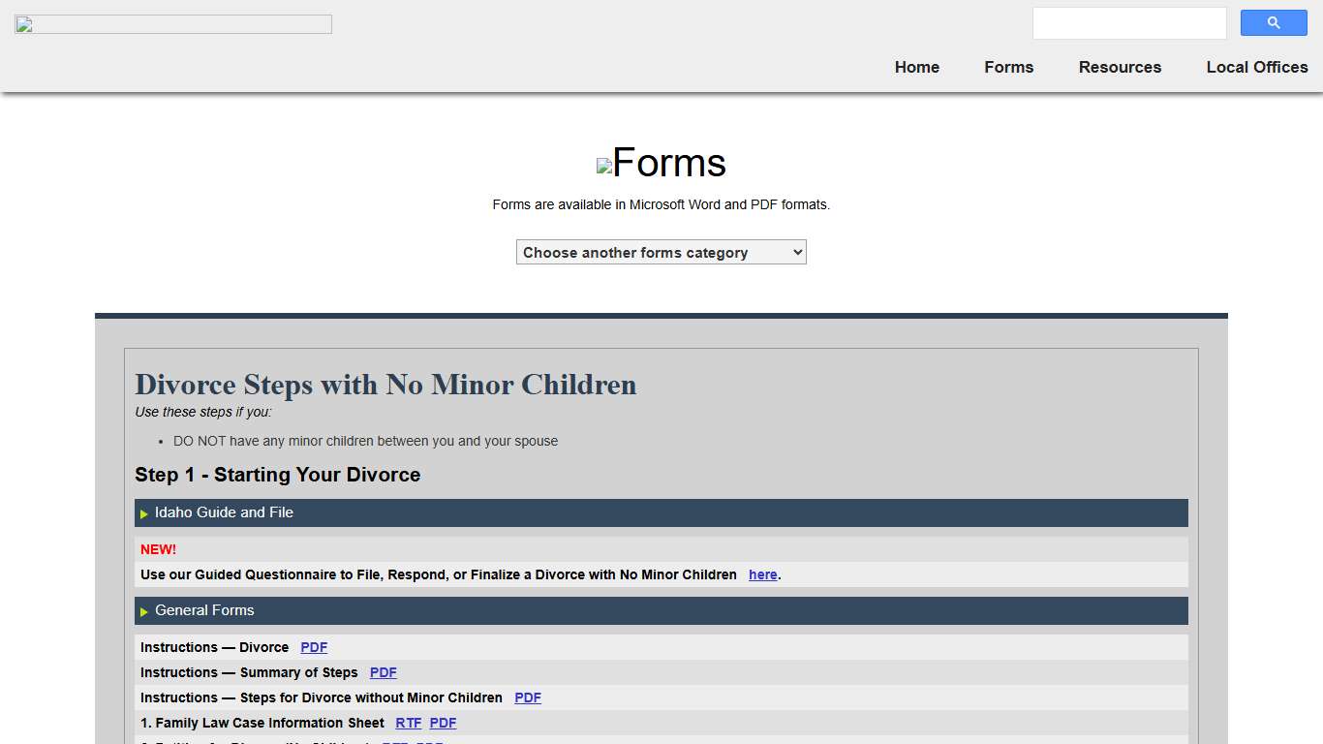Click the magnifier search button

pos(1274,23)
